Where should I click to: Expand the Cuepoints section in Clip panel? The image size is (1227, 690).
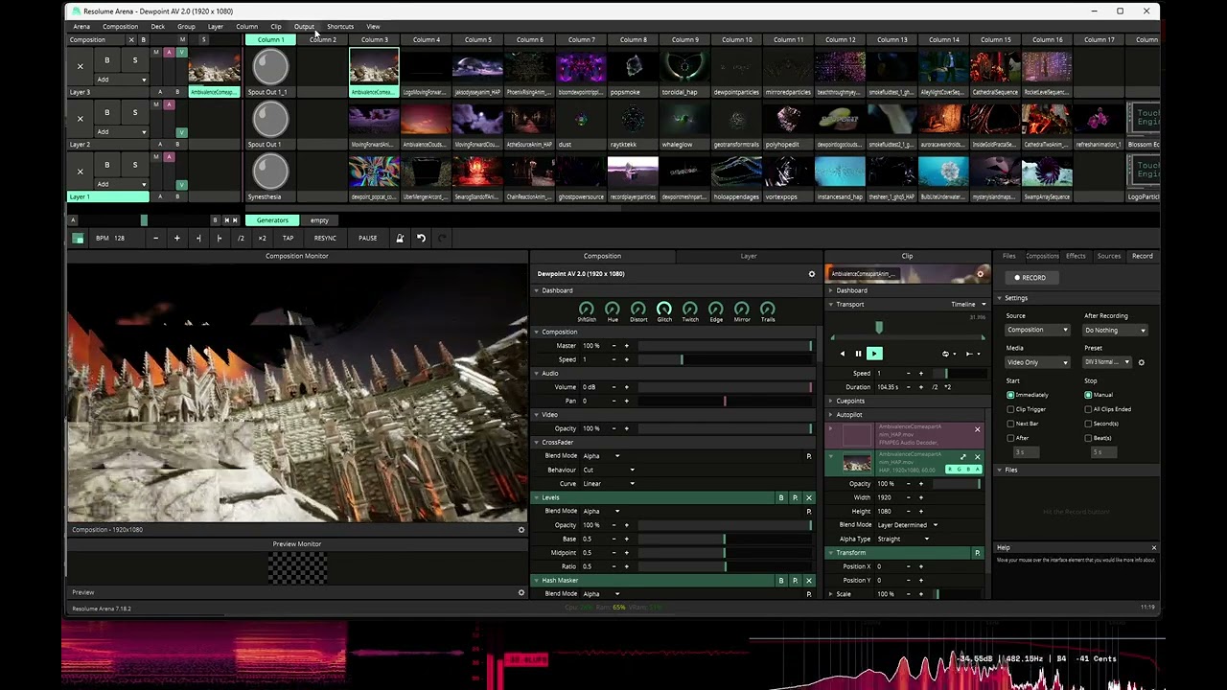pos(849,401)
